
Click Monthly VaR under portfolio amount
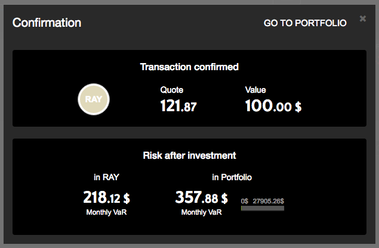(x=201, y=212)
